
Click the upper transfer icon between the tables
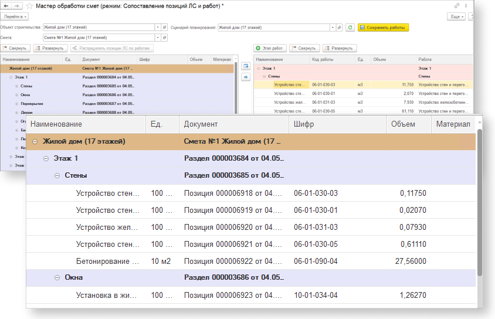[x=246, y=66]
